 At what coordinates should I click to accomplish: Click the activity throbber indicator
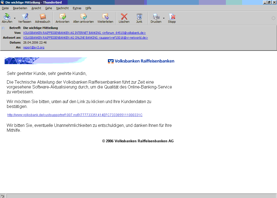(273, 18)
